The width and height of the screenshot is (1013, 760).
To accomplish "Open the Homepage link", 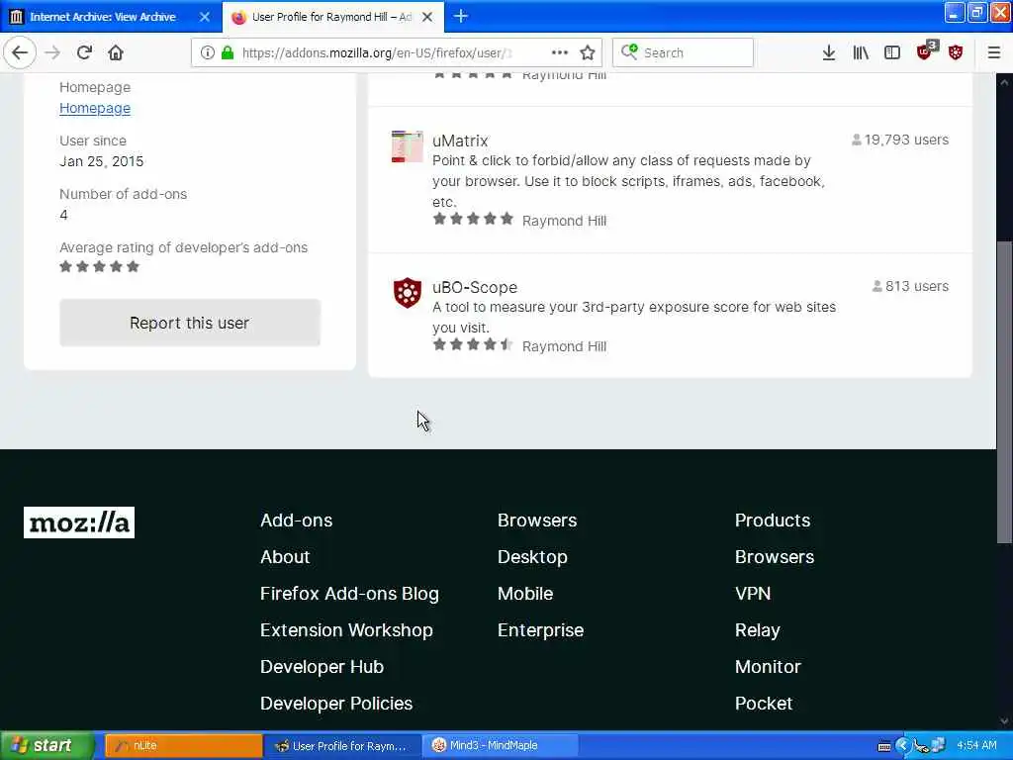I will pyautogui.click(x=95, y=108).
